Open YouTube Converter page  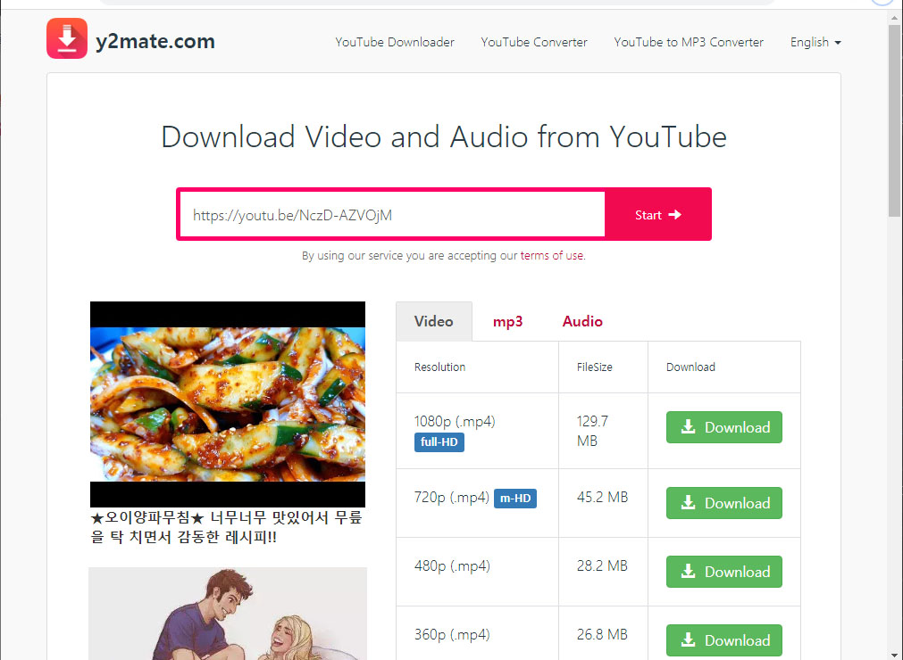(534, 42)
